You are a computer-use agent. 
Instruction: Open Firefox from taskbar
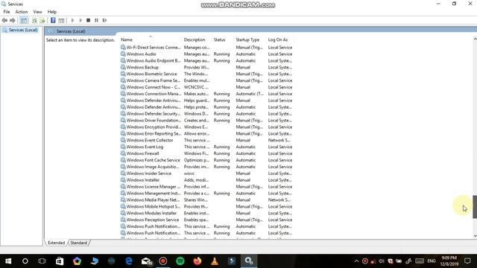click(198, 261)
